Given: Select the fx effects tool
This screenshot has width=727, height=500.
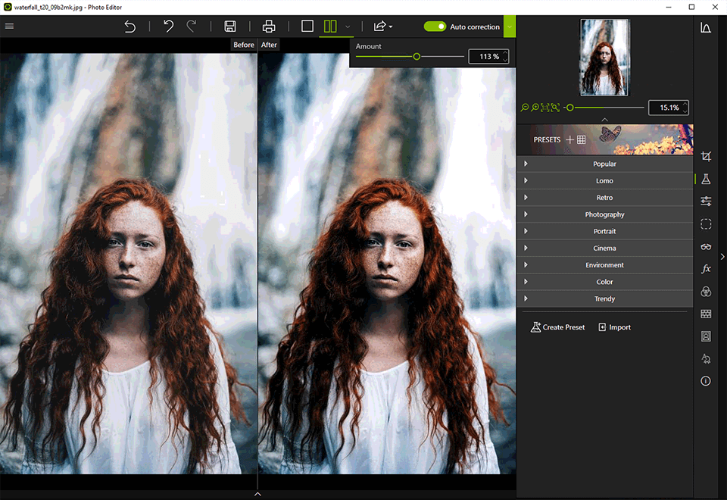Looking at the screenshot, I should (706, 269).
